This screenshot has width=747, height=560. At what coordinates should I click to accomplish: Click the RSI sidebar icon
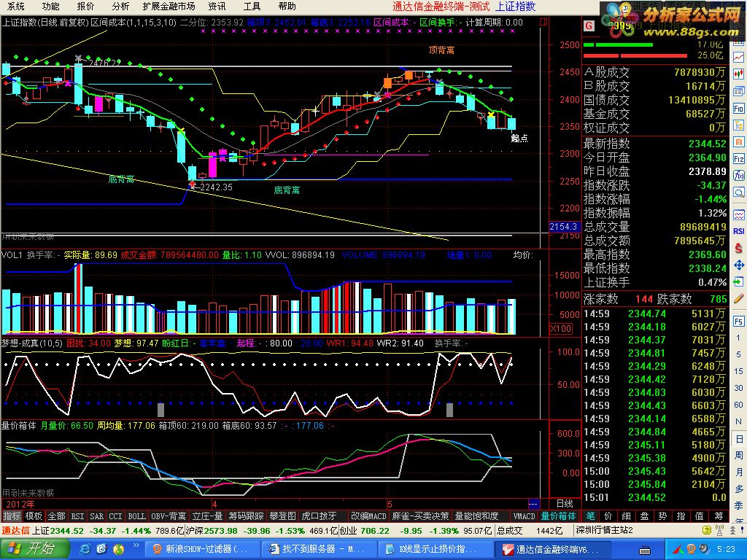tap(739, 231)
